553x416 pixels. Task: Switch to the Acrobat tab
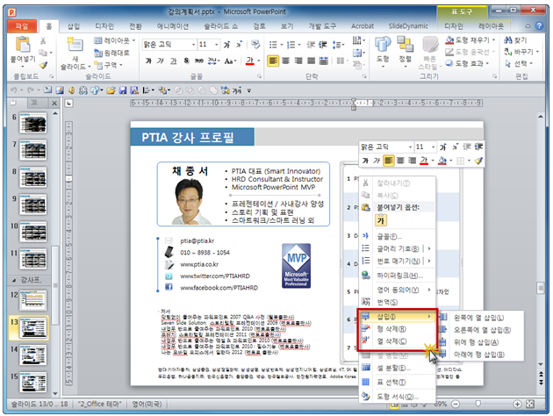pos(363,26)
